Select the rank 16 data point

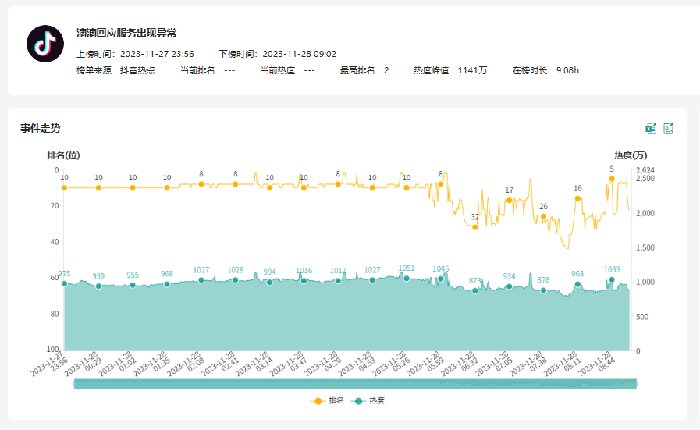(x=577, y=199)
